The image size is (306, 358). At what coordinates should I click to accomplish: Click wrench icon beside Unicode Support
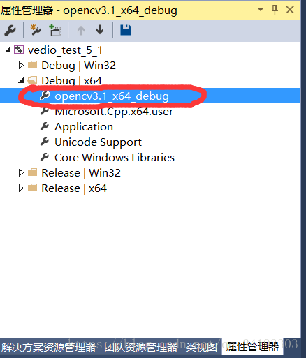[45, 142]
